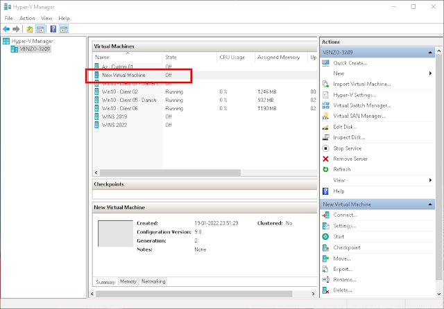Click the Hyper-V Settings icon
This screenshot has height=309, width=444.
[x=325, y=95]
